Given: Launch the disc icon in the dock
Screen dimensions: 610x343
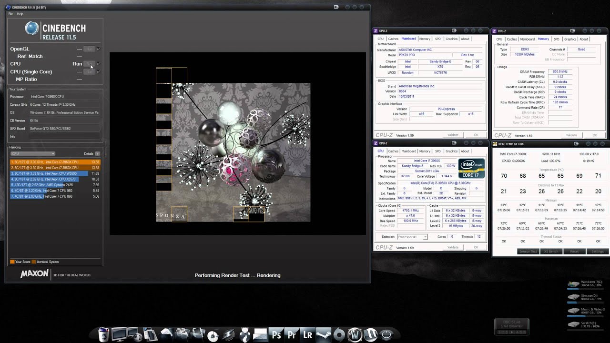Looking at the screenshot, I should click(213, 335).
